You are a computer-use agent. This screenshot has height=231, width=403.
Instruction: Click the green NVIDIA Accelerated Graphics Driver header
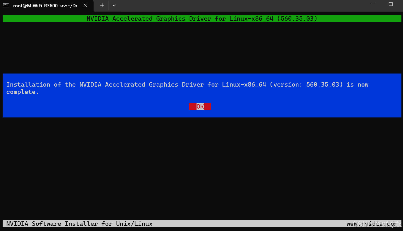[x=202, y=19]
